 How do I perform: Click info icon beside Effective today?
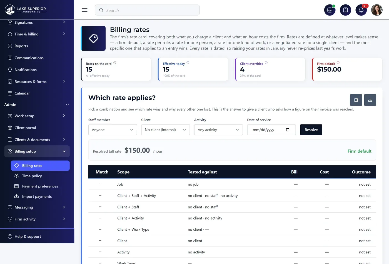click(188, 63)
